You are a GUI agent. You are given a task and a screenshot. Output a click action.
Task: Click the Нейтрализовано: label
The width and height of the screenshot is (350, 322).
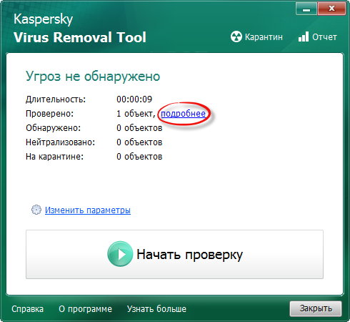point(60,142)
